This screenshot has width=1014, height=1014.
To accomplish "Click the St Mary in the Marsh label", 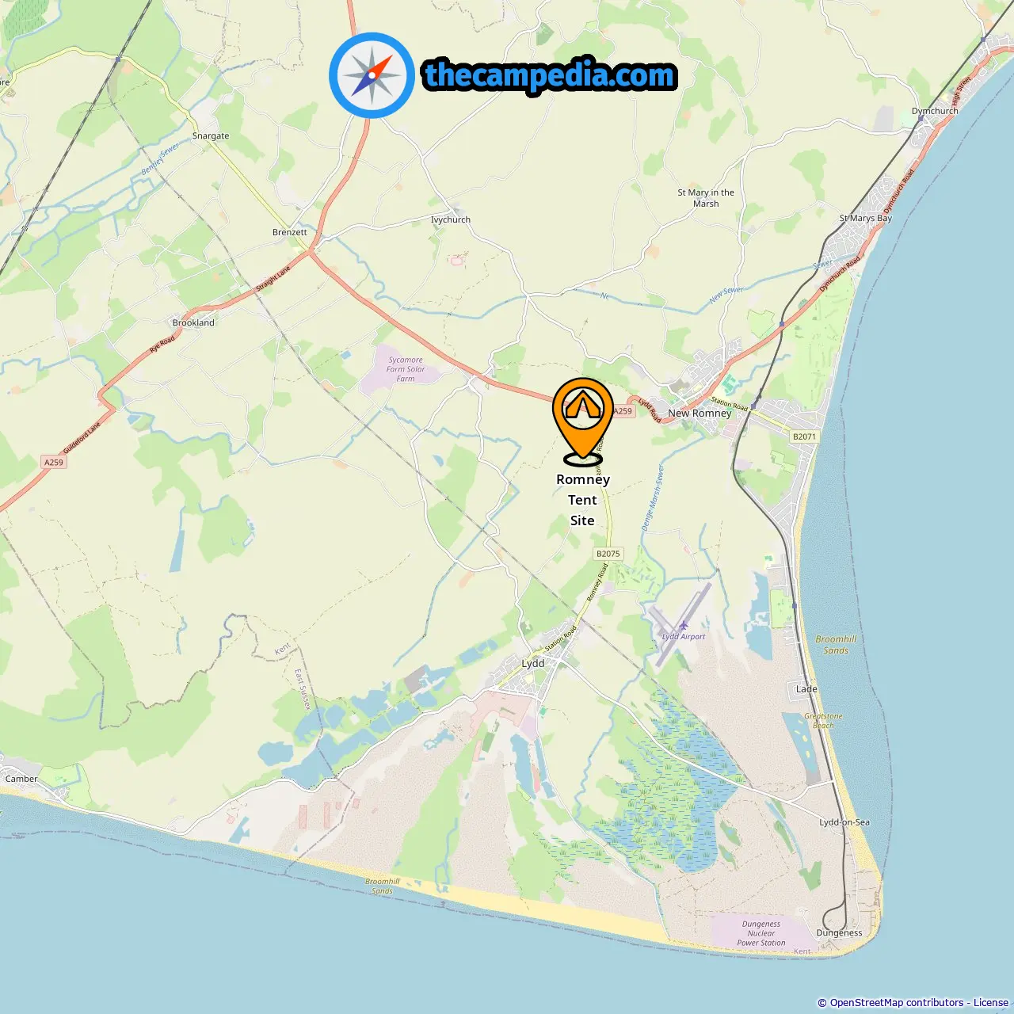I will [x=706, y=198].
